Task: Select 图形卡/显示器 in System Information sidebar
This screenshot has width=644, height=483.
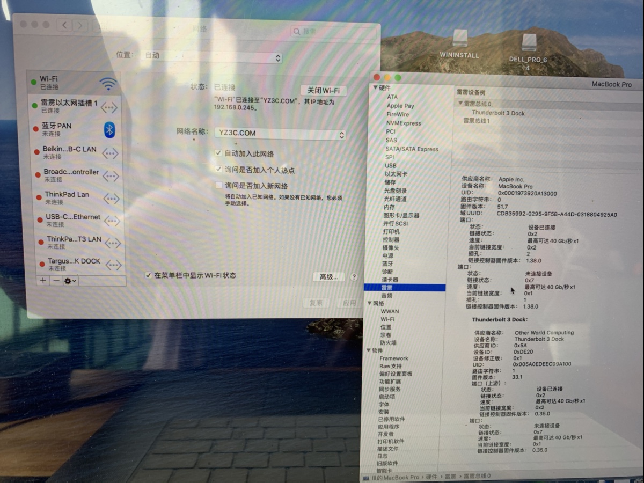Action: point(401,215)
